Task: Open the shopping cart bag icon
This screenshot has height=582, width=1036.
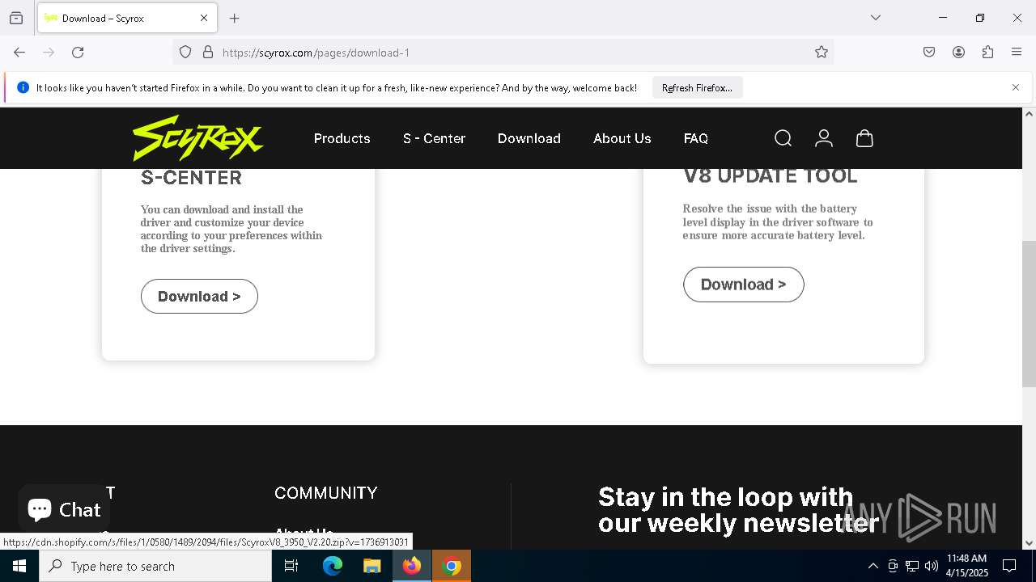Action: pos(864,138)
